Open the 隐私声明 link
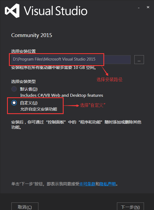154x210 pixels. click(x=108, y=184)
